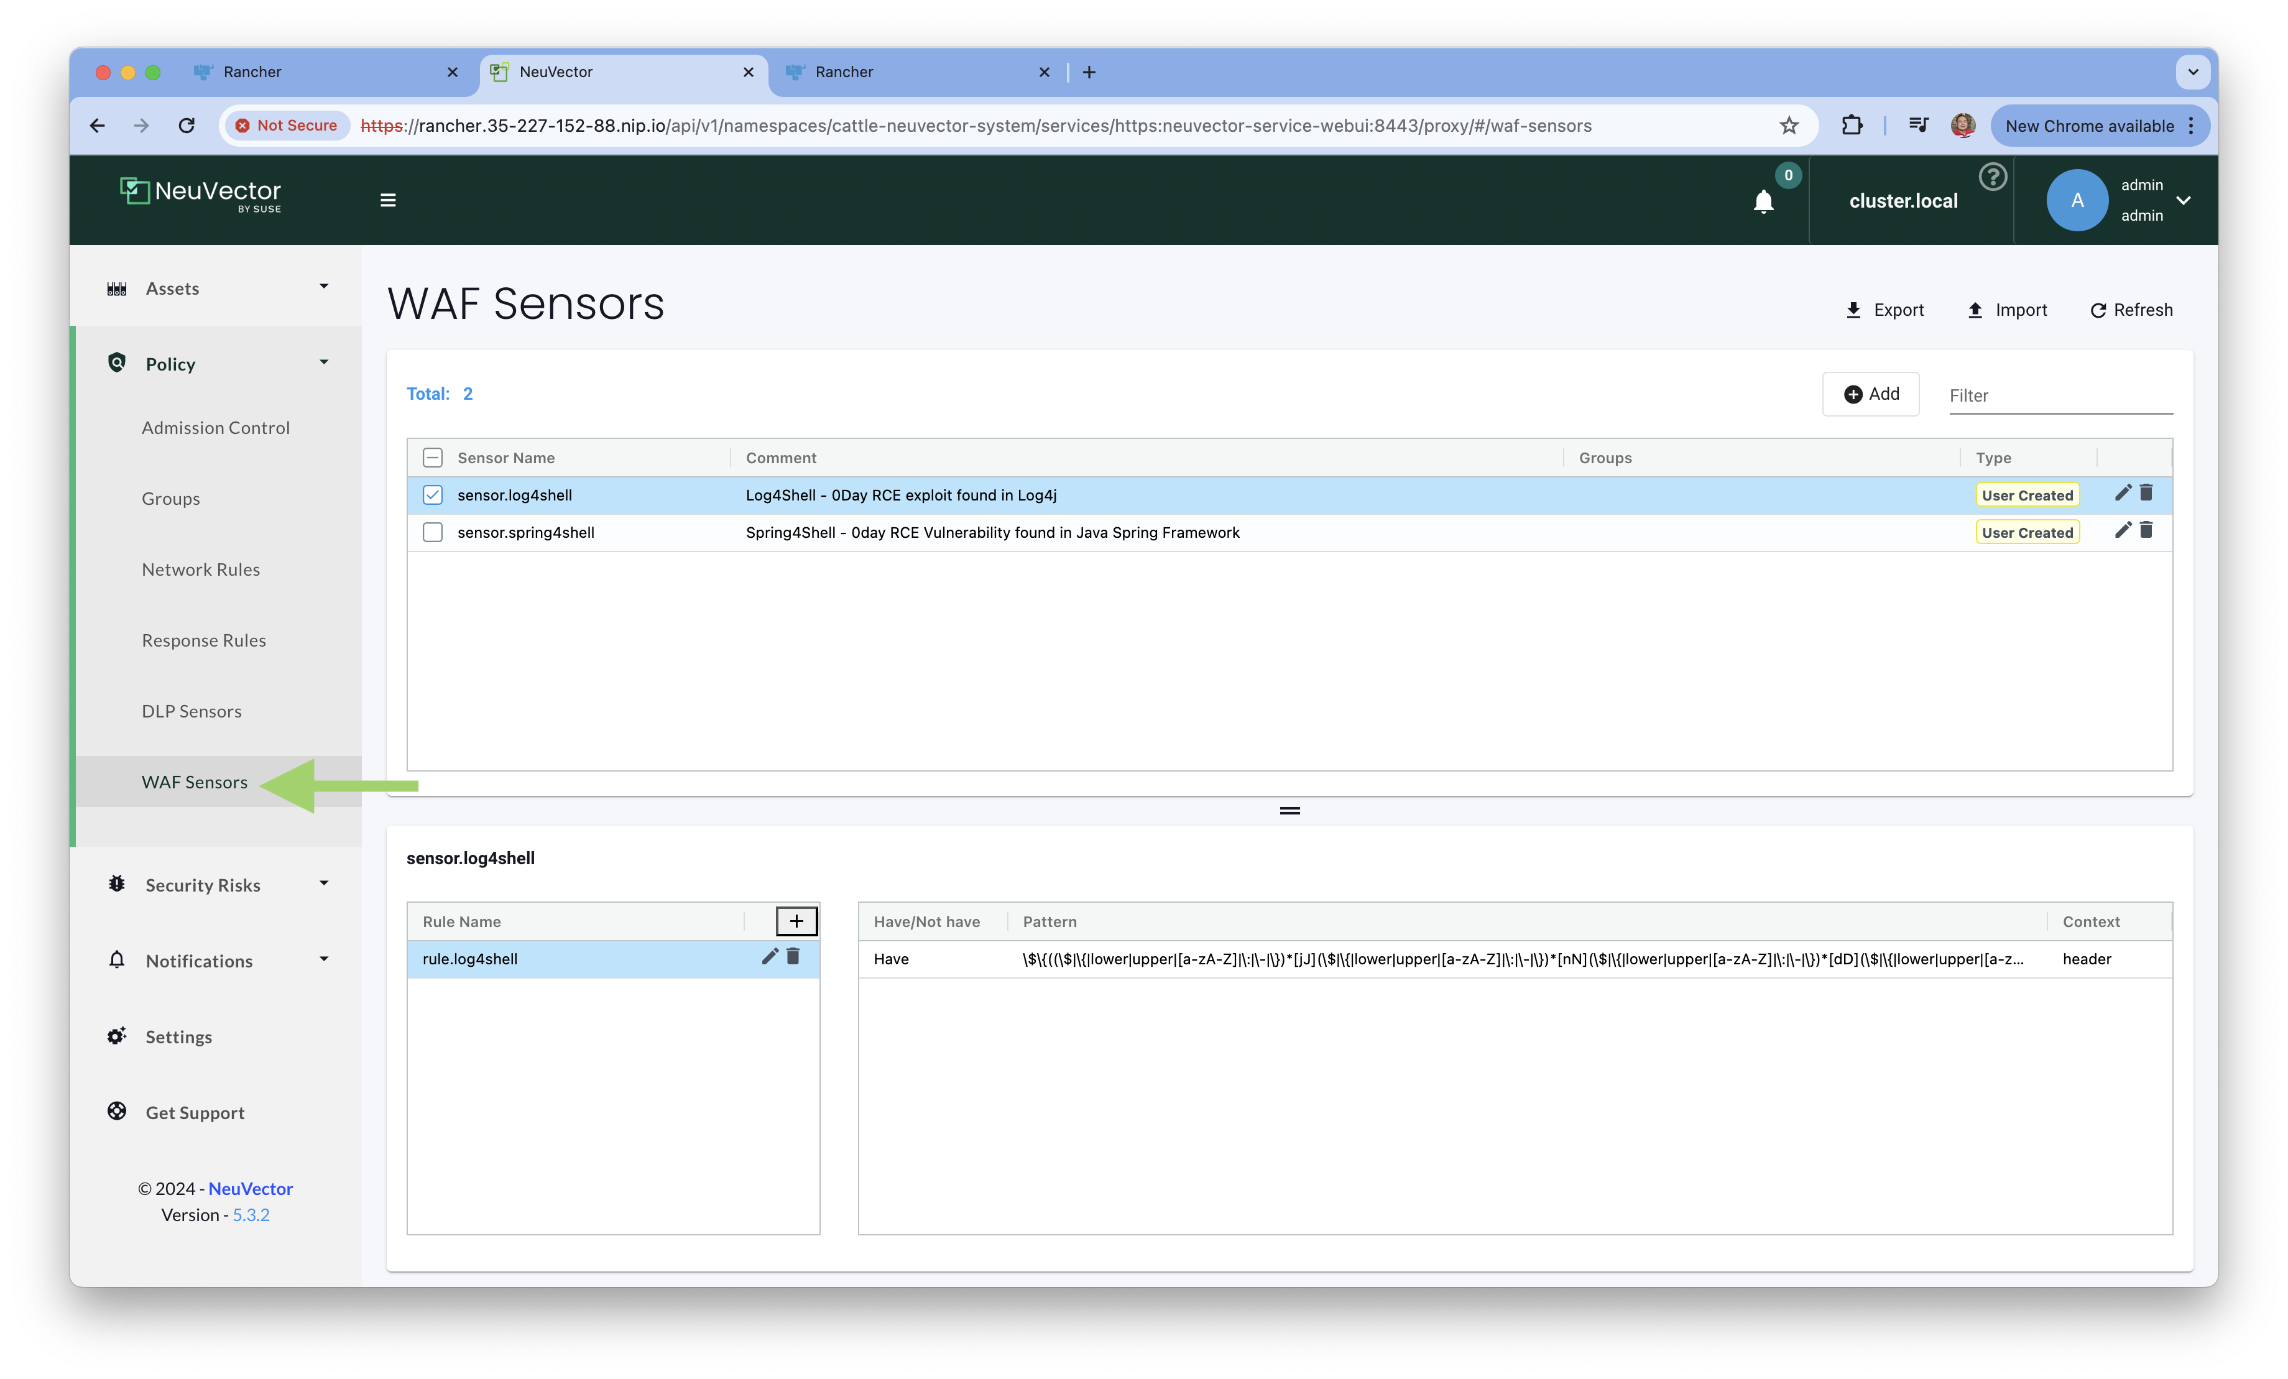2288x1379 pixels.
Task: Edit rule.log4shell with pencil icon
Action: [x=769, y=956]
